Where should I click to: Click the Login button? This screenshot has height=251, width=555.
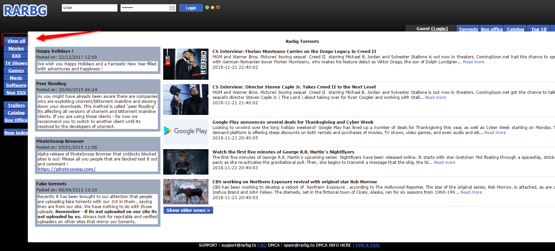pyautogui.click(x=191, y=8)
